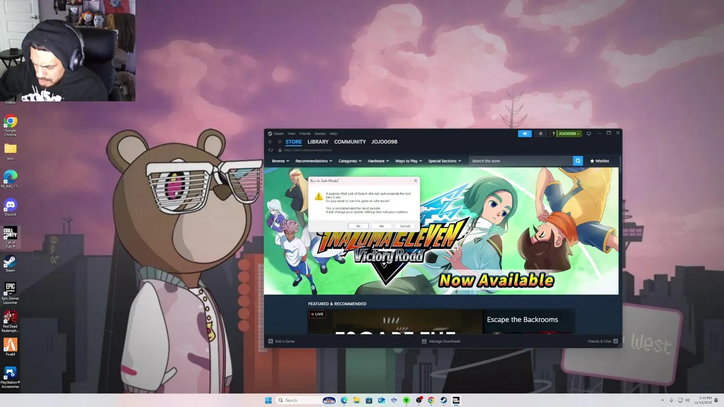Open Discord desktop shortcut
This screenshot has height=407, width=724.
pos(10,207)
